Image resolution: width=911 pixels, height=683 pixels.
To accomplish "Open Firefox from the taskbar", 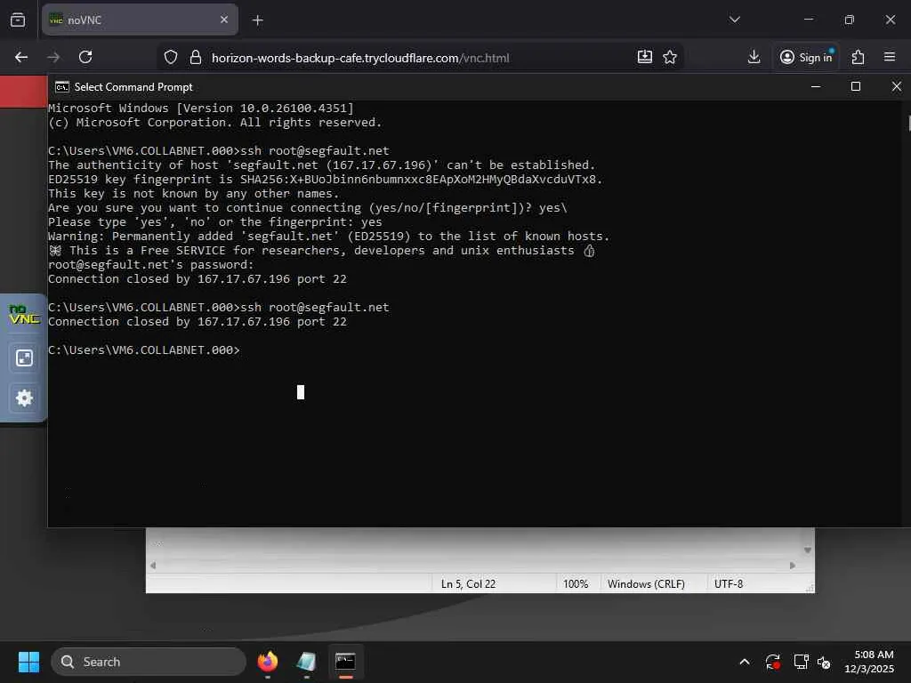I will (x=267, y=662).
